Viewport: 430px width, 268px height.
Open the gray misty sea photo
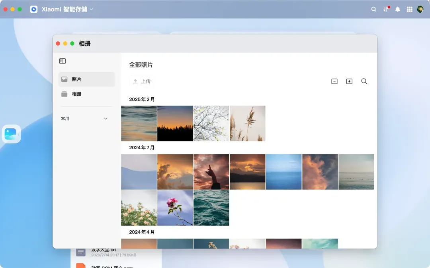tap(356, 172)
